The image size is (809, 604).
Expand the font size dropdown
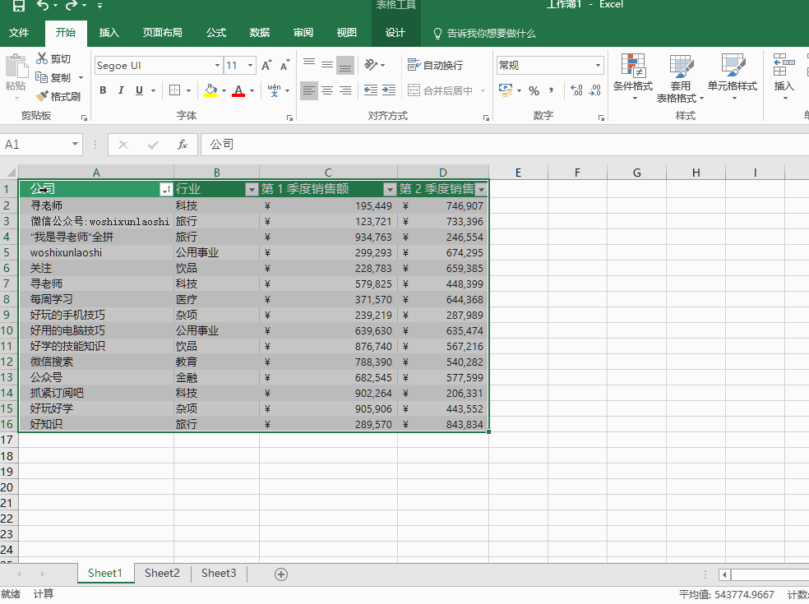(x=251, y=66)
